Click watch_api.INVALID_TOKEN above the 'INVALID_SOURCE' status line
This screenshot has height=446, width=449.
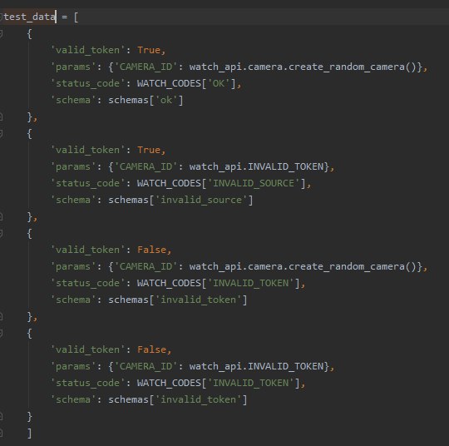pyautogui.click(x=256, y=166)
